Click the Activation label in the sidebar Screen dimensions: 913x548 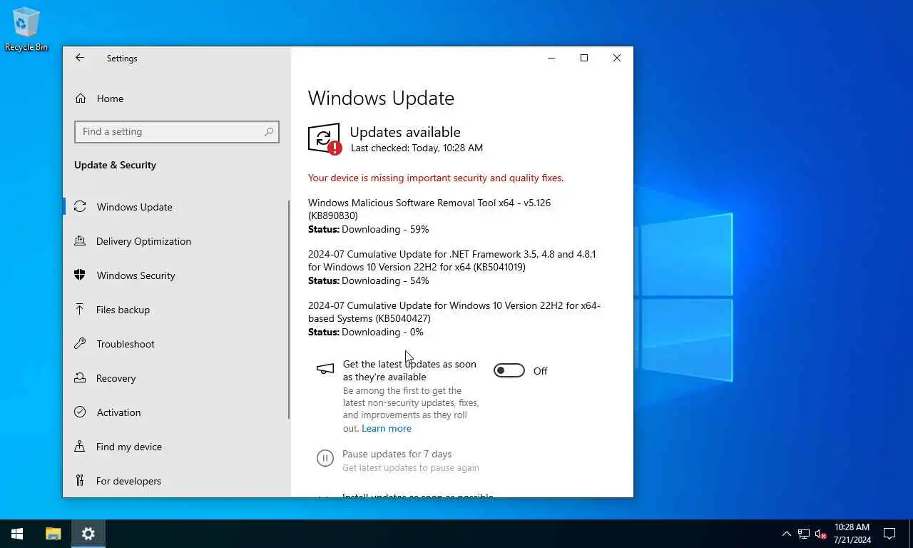coord(118,412)
